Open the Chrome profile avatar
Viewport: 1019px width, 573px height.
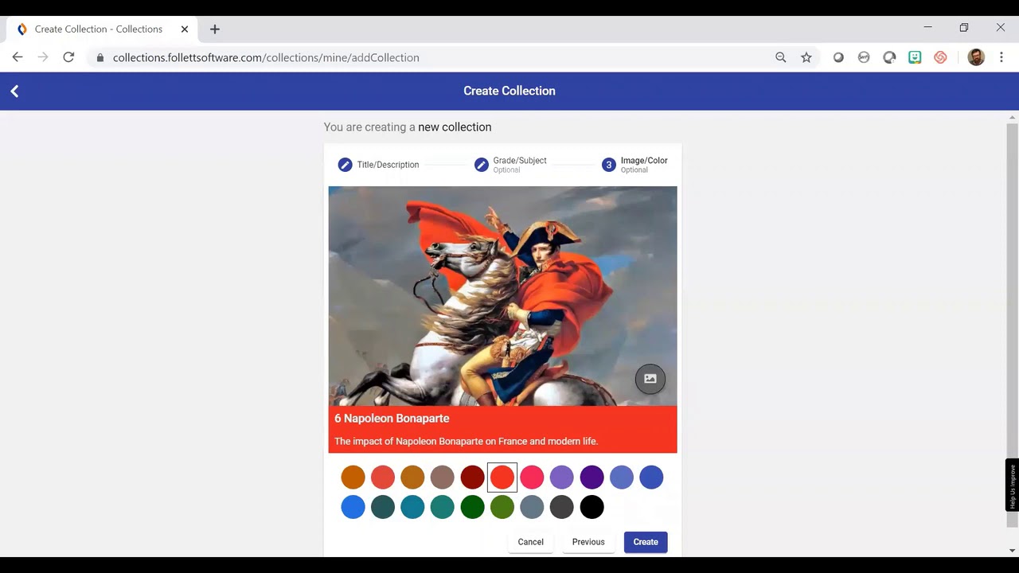pyautogui.click(x=976, y=57)
